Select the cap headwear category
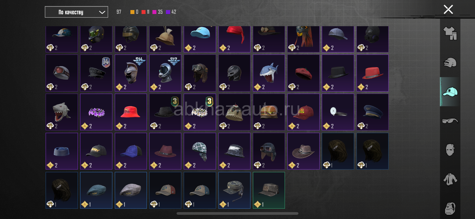 click(x=450, y=92)
